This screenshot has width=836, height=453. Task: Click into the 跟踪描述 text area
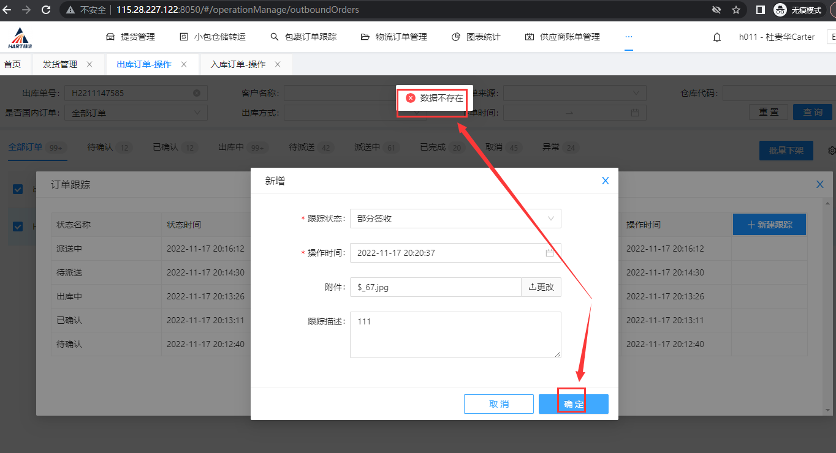point(455,334)
